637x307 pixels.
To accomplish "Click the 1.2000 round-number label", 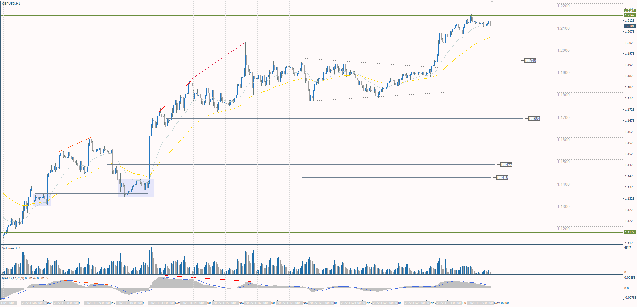I will tap(563, 51).
